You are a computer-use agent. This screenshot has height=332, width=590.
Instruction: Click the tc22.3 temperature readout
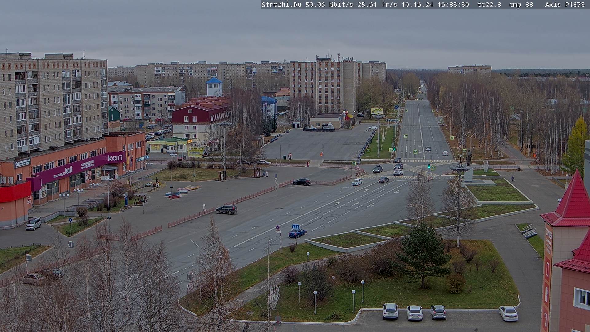(490, 5)
